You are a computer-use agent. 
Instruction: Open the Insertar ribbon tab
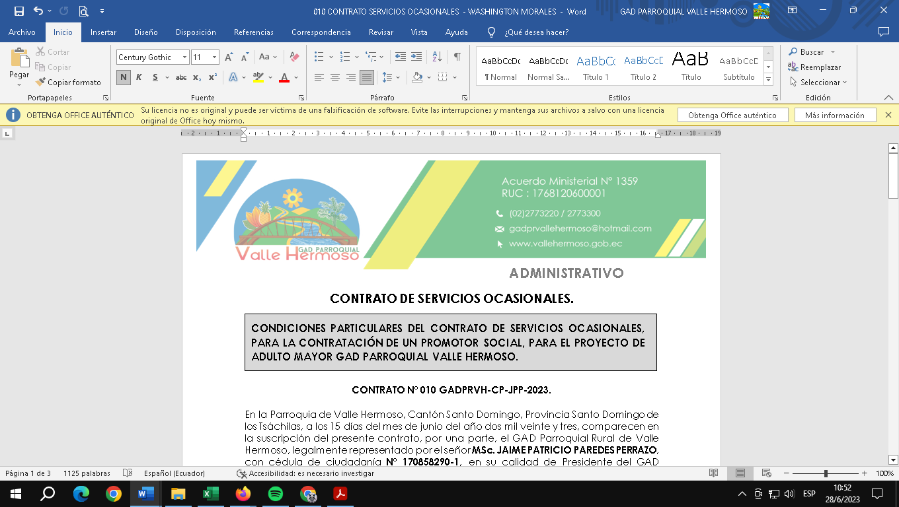click(x=103, y=32)
